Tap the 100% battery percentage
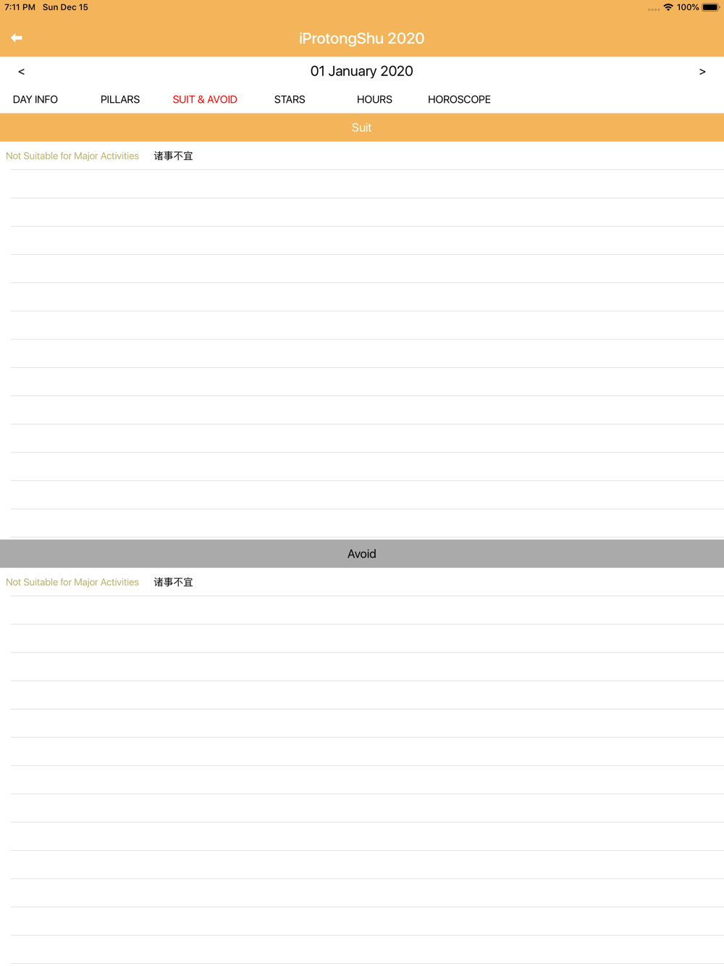 [688, 7]
